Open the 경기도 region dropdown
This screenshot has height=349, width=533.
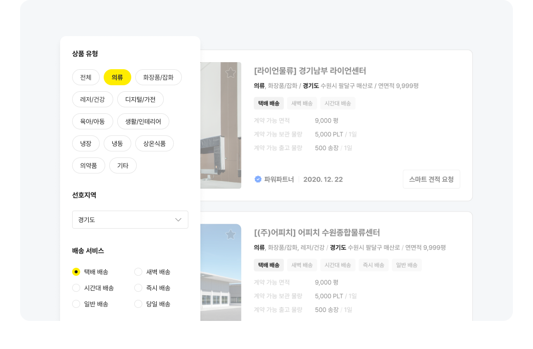coord(130,220)
